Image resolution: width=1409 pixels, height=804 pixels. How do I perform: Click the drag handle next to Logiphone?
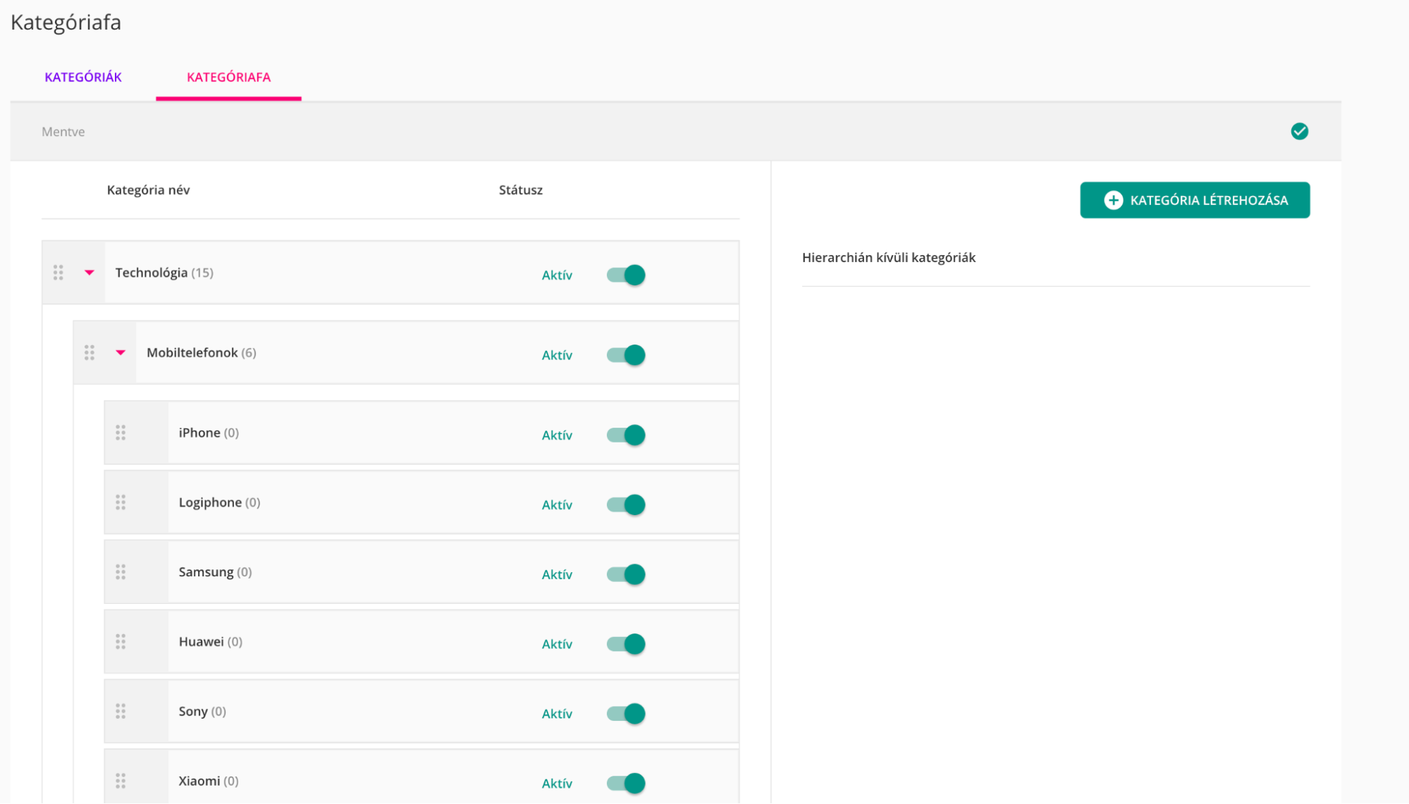tap(121, 502)
